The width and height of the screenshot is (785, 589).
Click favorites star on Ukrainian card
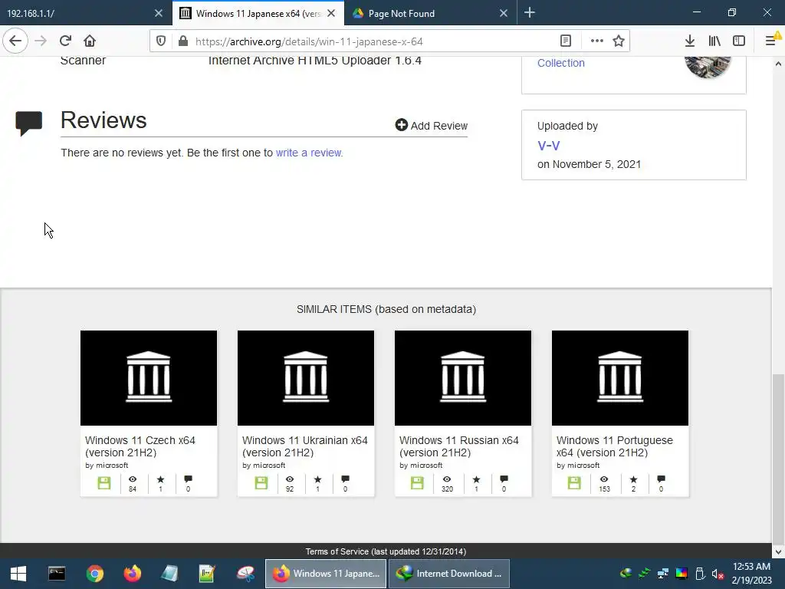point(317,479)
